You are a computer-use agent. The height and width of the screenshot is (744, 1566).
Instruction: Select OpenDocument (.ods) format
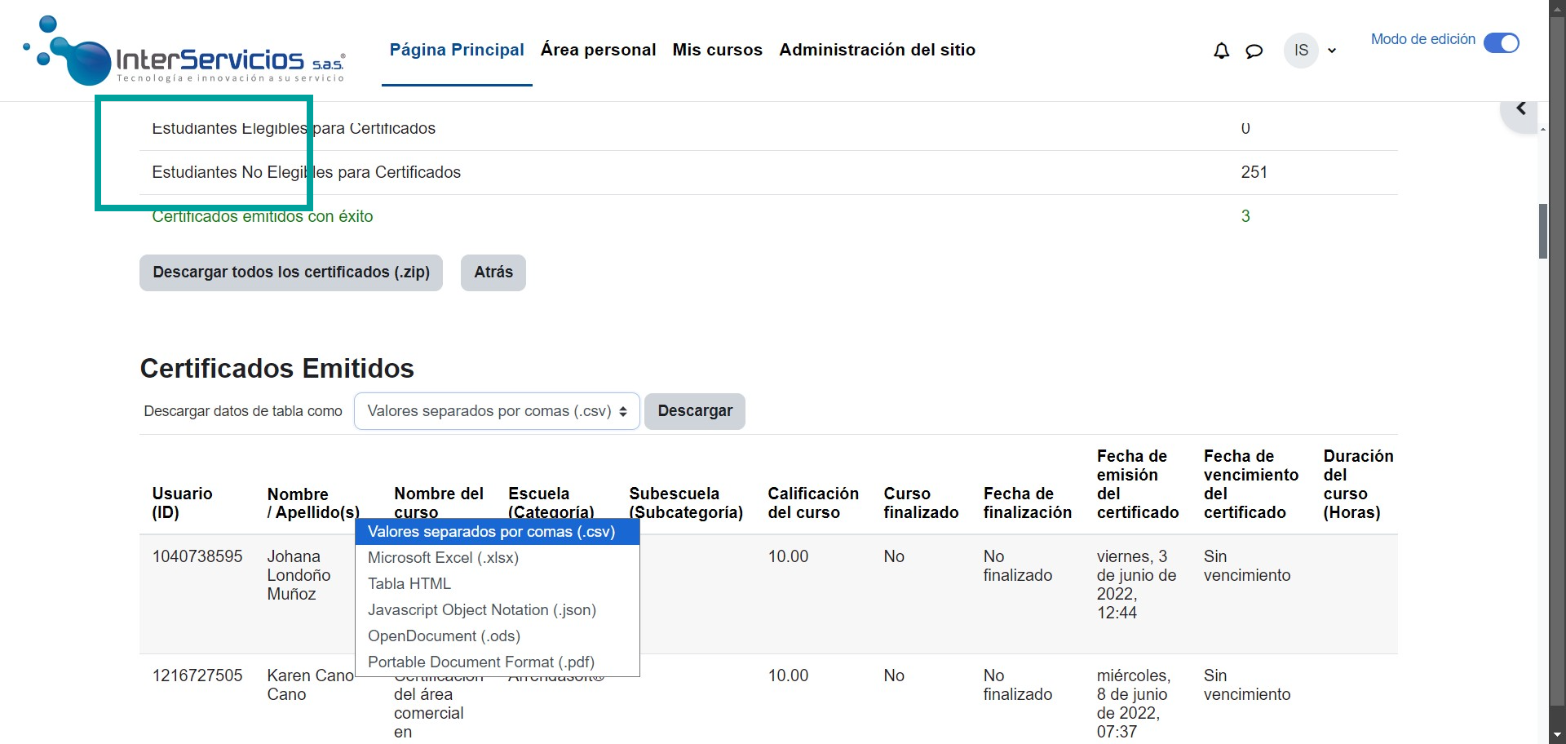coord(444,636)
